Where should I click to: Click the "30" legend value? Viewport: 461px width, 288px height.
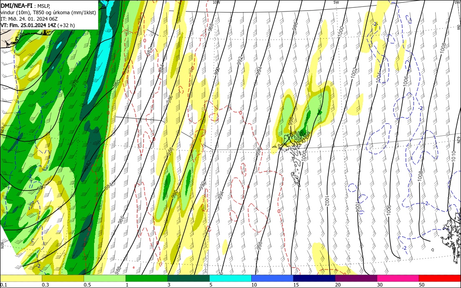tap(380, 285)
